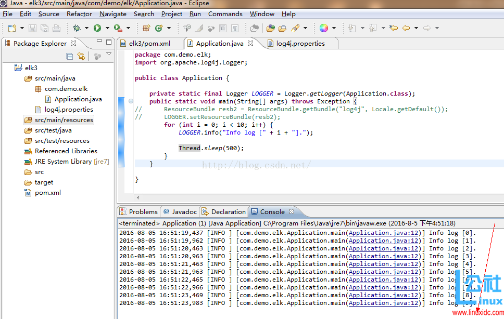Collapse the main method fold marker
This screenshot has width=504, height=319.
pyautogui.click(x=131, y=101)
